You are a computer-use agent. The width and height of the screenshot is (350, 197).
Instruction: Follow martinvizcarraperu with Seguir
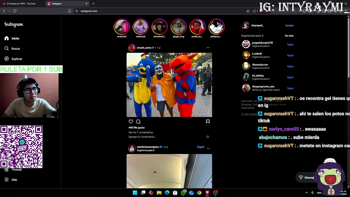pos(201,147)
